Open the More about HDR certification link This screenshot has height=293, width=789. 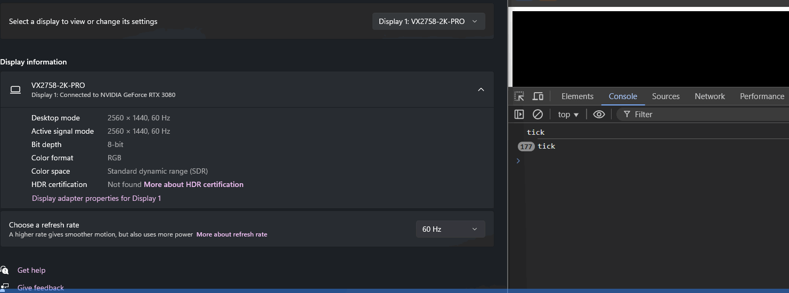tap(193, 184)
